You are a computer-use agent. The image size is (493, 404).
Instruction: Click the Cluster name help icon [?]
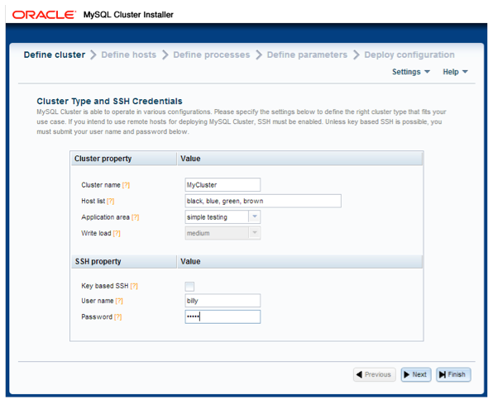[x=126, y=185]
